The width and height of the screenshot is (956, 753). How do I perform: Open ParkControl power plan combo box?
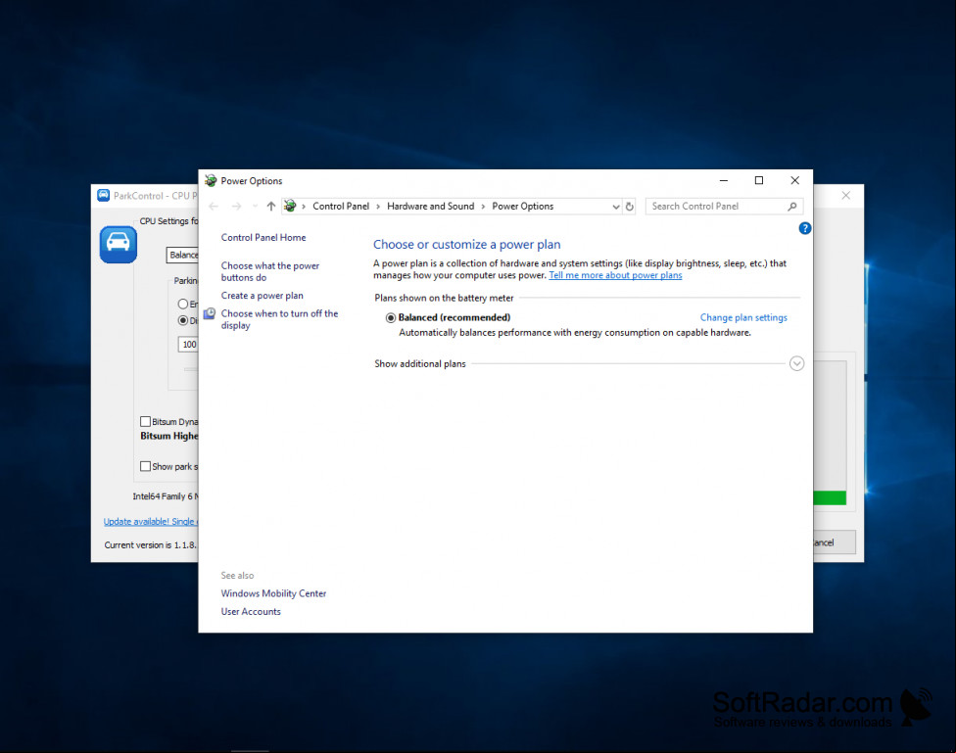point(182,255)
